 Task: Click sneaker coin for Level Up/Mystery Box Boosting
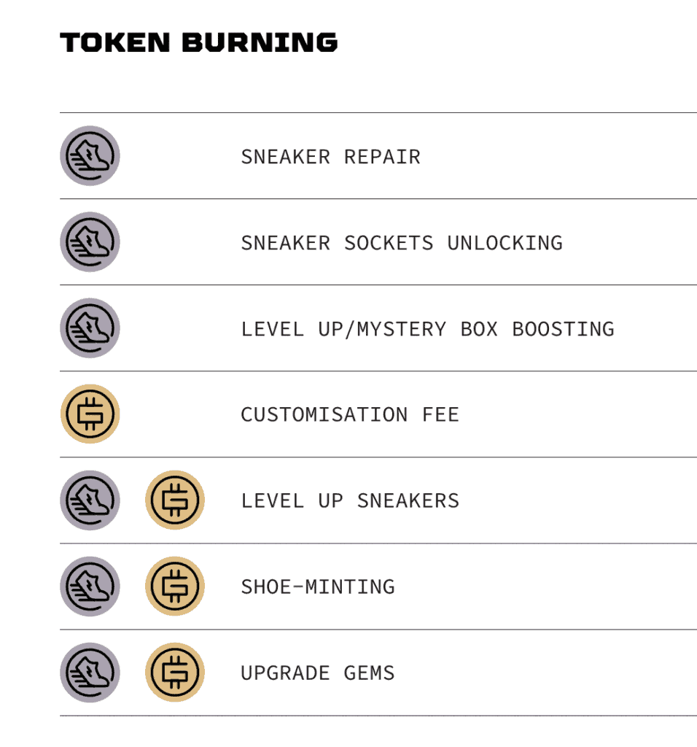(90, 328)
